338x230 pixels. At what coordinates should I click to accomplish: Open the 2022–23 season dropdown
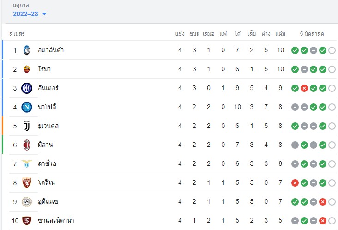30,14
